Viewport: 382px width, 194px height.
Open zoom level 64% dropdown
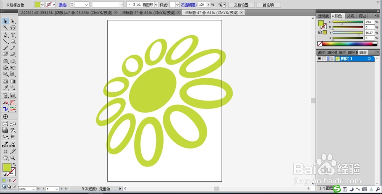point(34,189)
